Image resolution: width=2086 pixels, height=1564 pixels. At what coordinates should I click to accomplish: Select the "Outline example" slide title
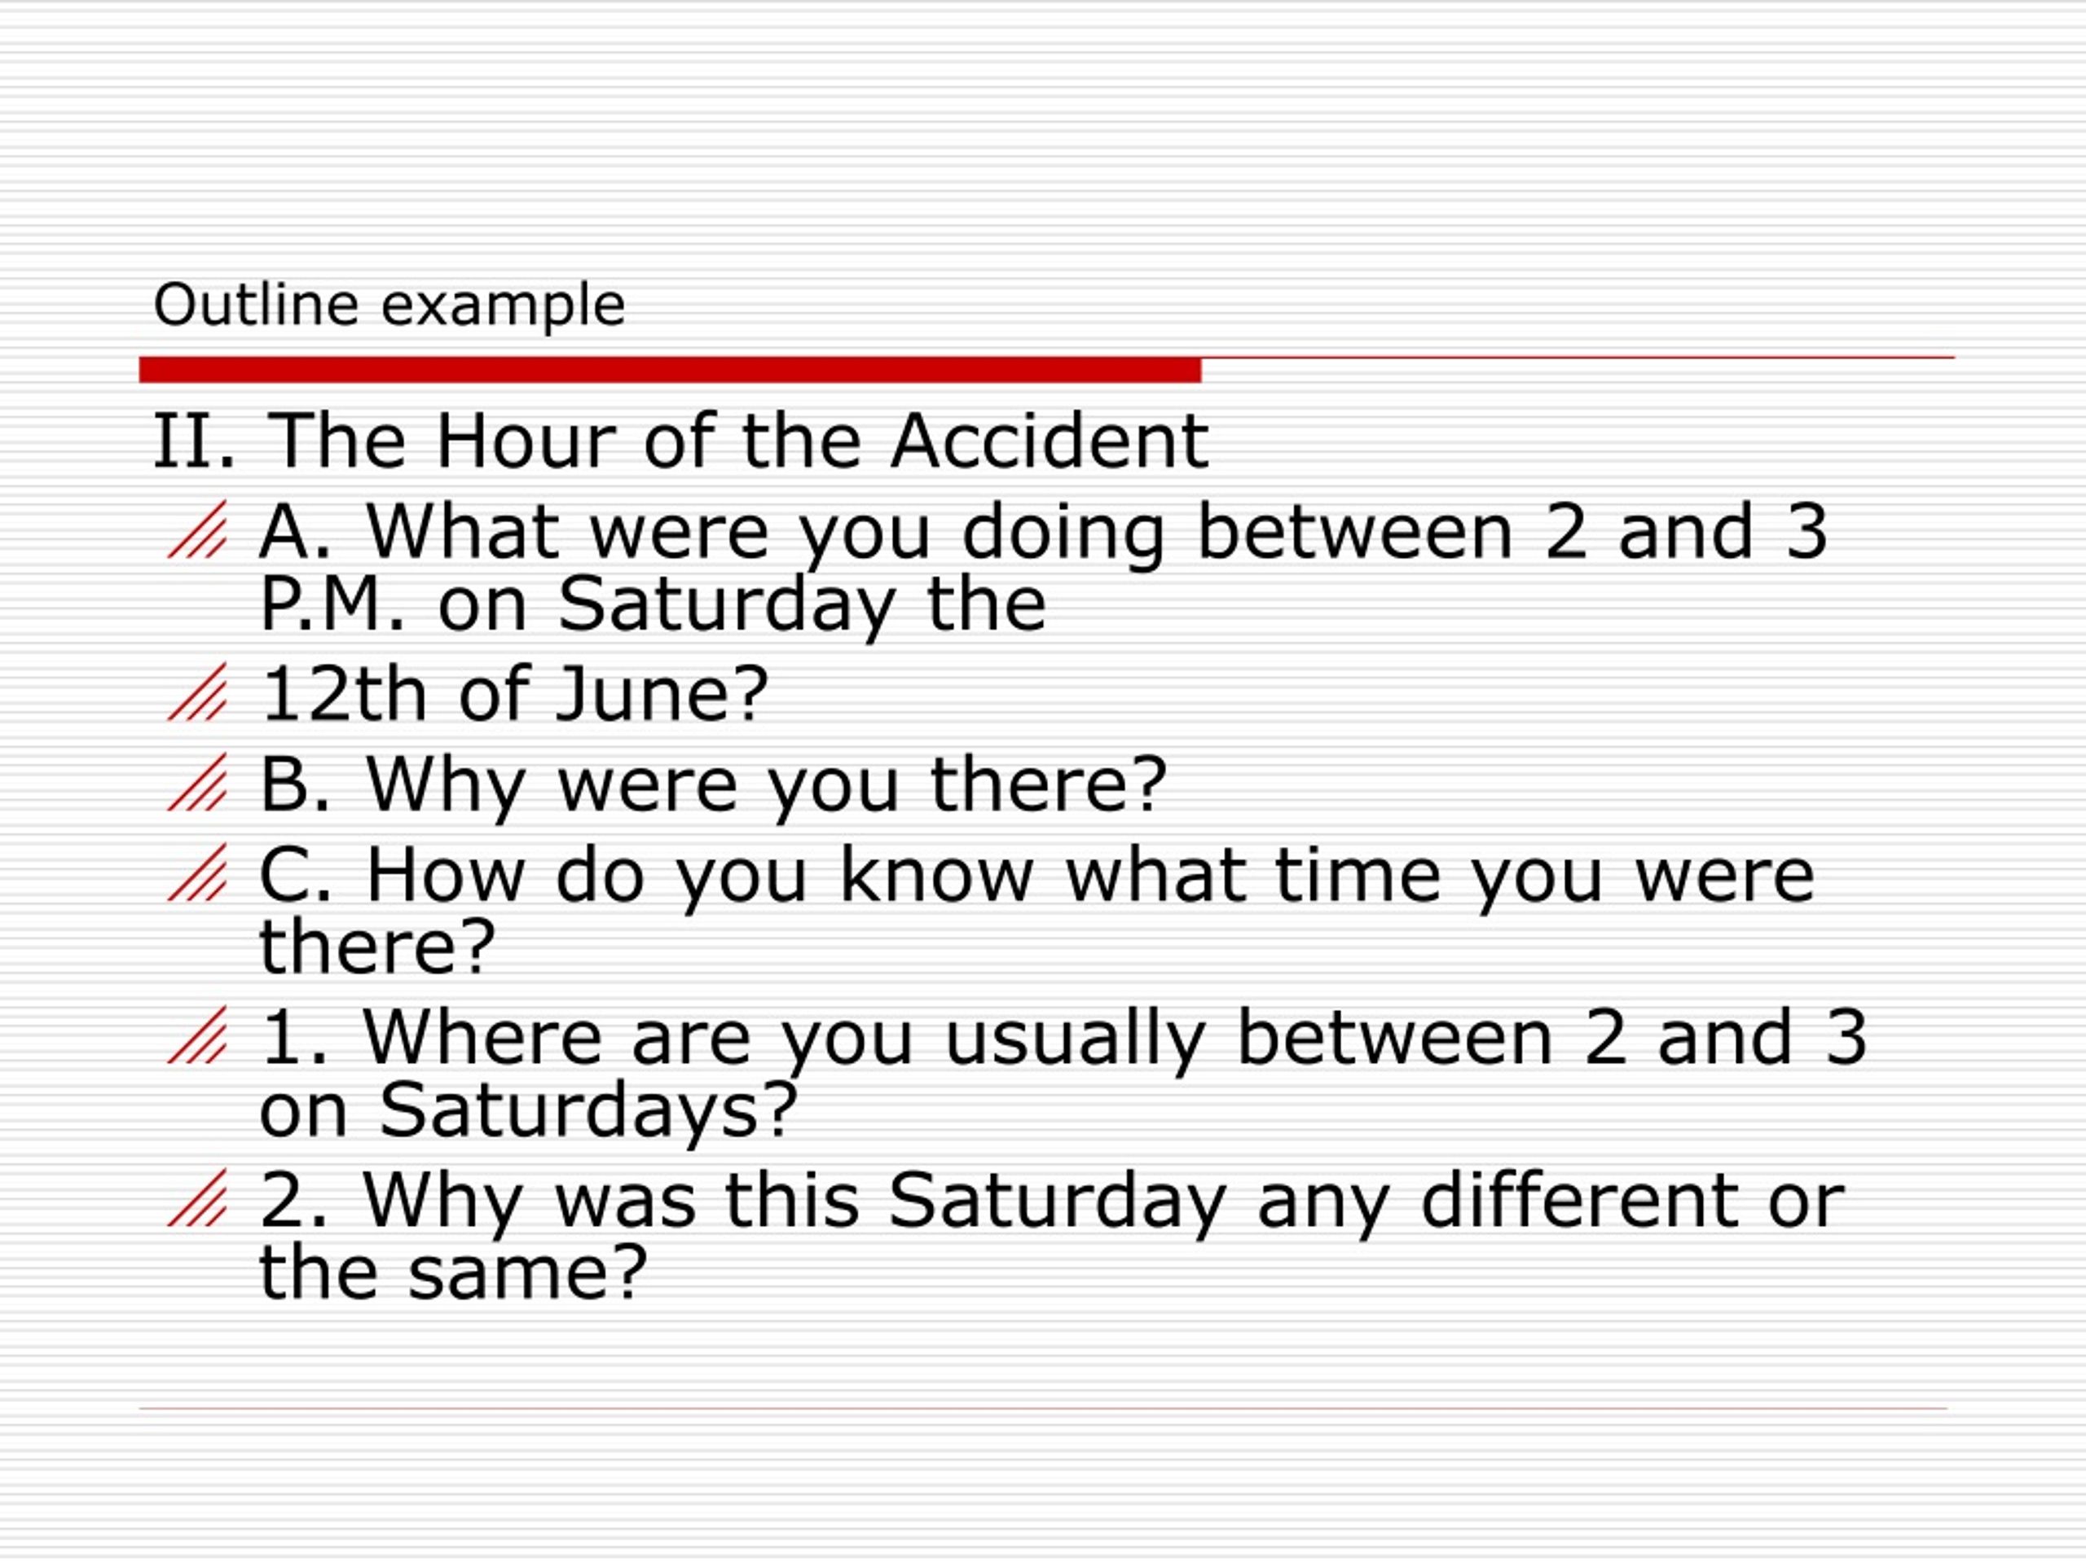[x=389, y=305]
